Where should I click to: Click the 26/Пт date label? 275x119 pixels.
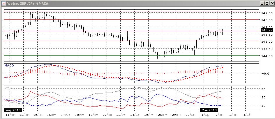[x=162, y=115]
